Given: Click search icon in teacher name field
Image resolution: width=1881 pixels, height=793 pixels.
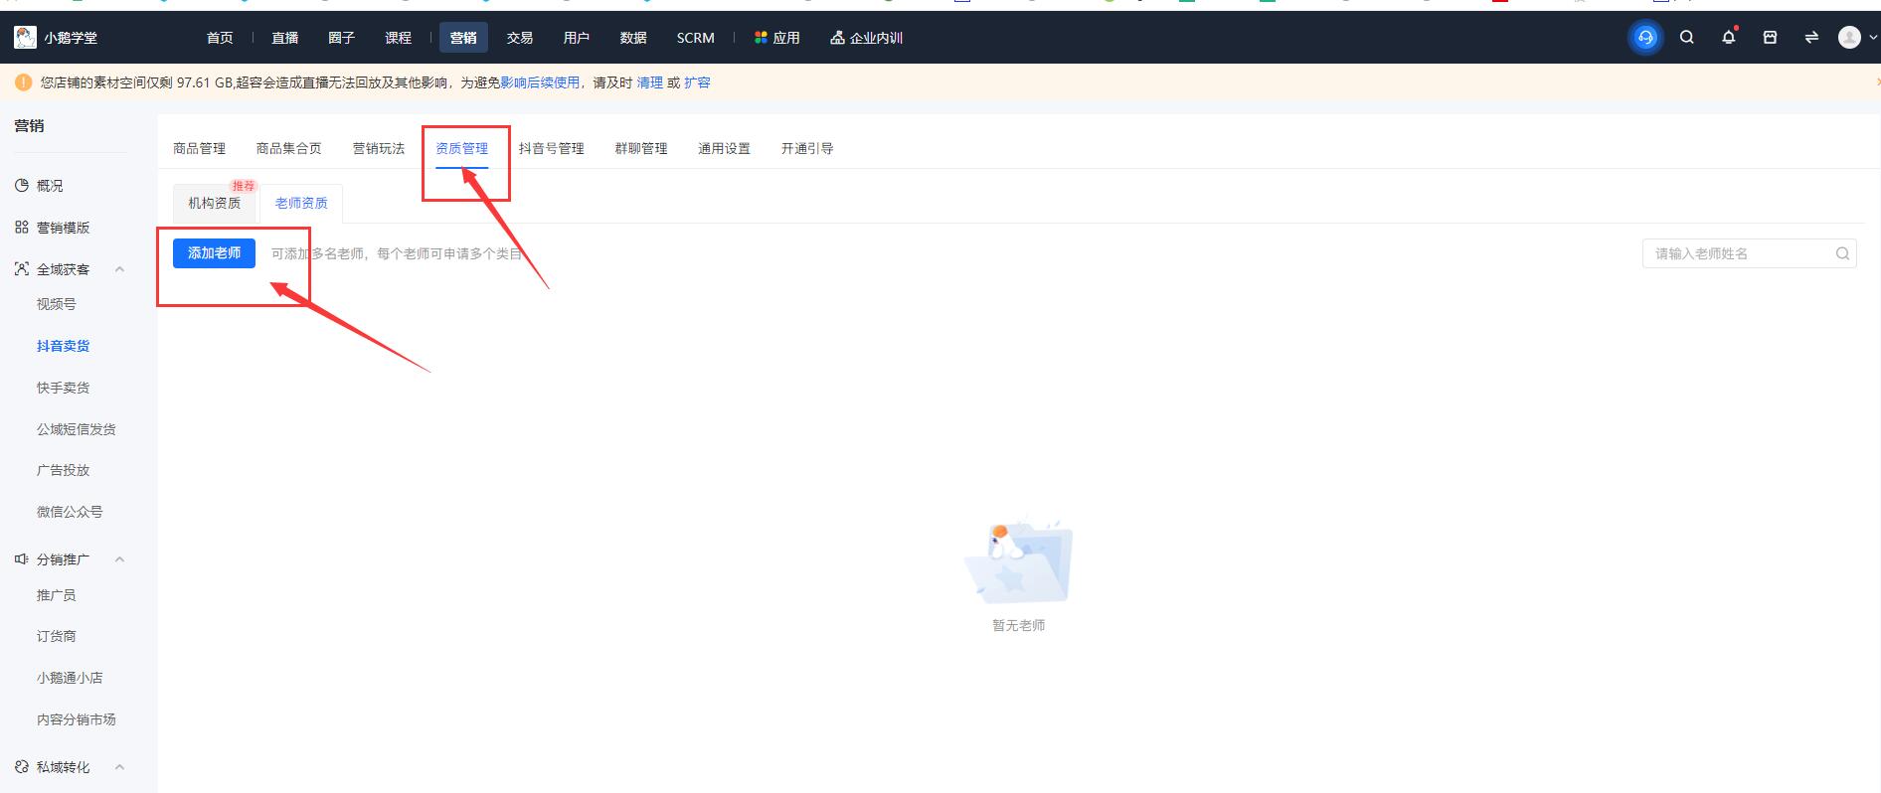Looking at the screenshot, I should point(1842,253).
